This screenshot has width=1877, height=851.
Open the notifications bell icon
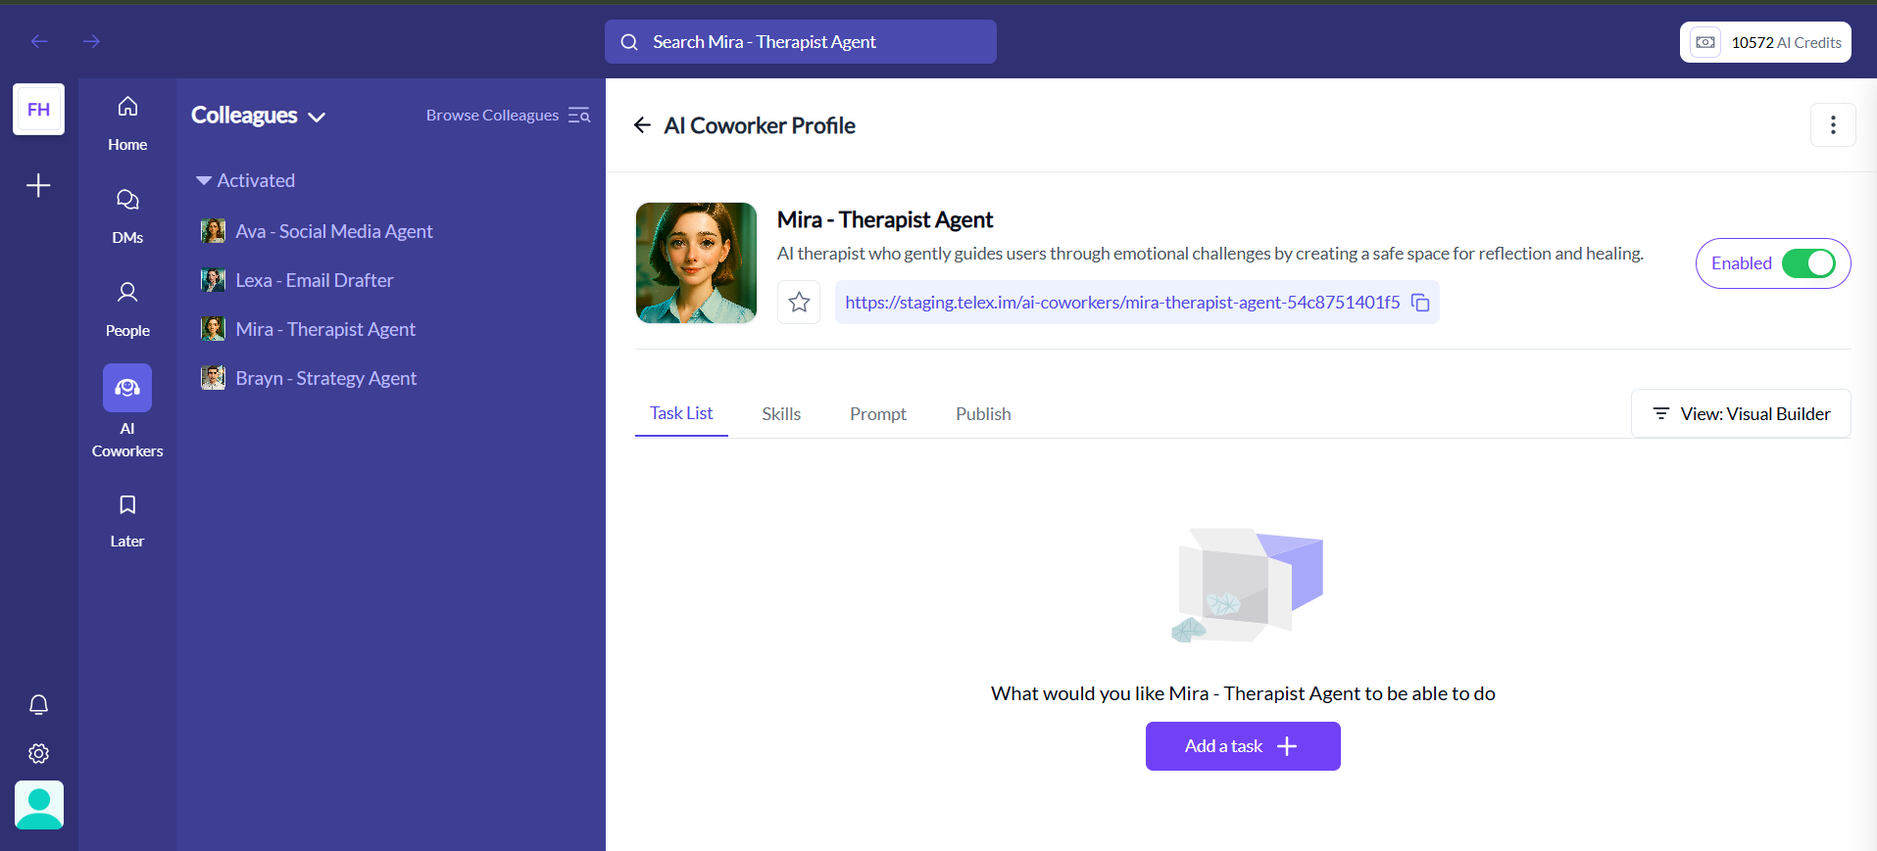38,705
